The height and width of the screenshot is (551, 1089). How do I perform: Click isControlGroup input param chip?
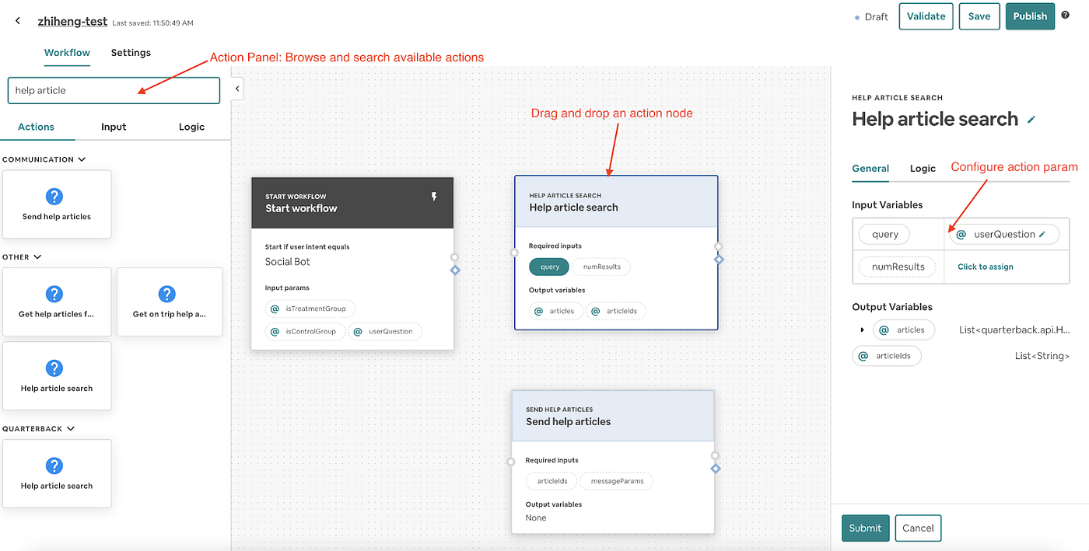pyautogui.click(x=305, y=331)
